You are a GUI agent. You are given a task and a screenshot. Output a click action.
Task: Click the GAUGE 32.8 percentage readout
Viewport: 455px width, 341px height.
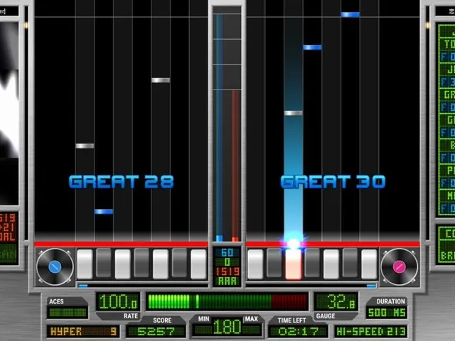[336, 302]
